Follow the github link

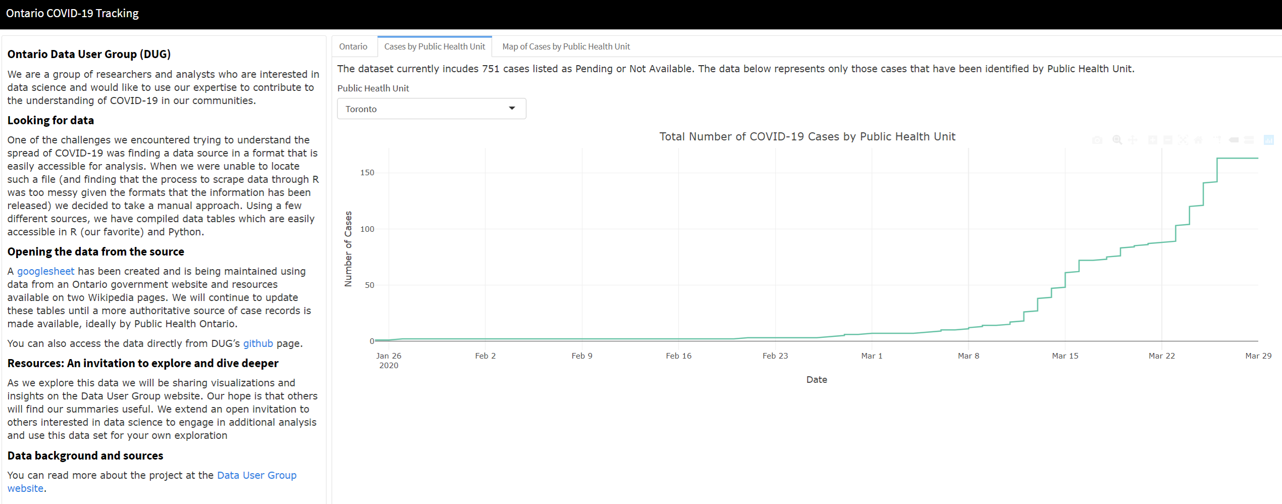[x=258, y=343]
